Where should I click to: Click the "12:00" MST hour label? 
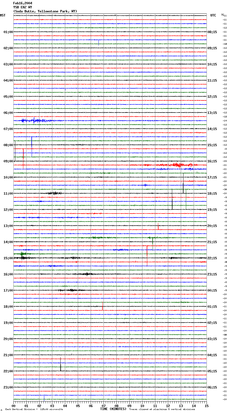(x=8, y=210)
